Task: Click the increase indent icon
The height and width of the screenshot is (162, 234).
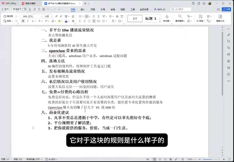Action: pyautogui.click(x=98, y=16)
